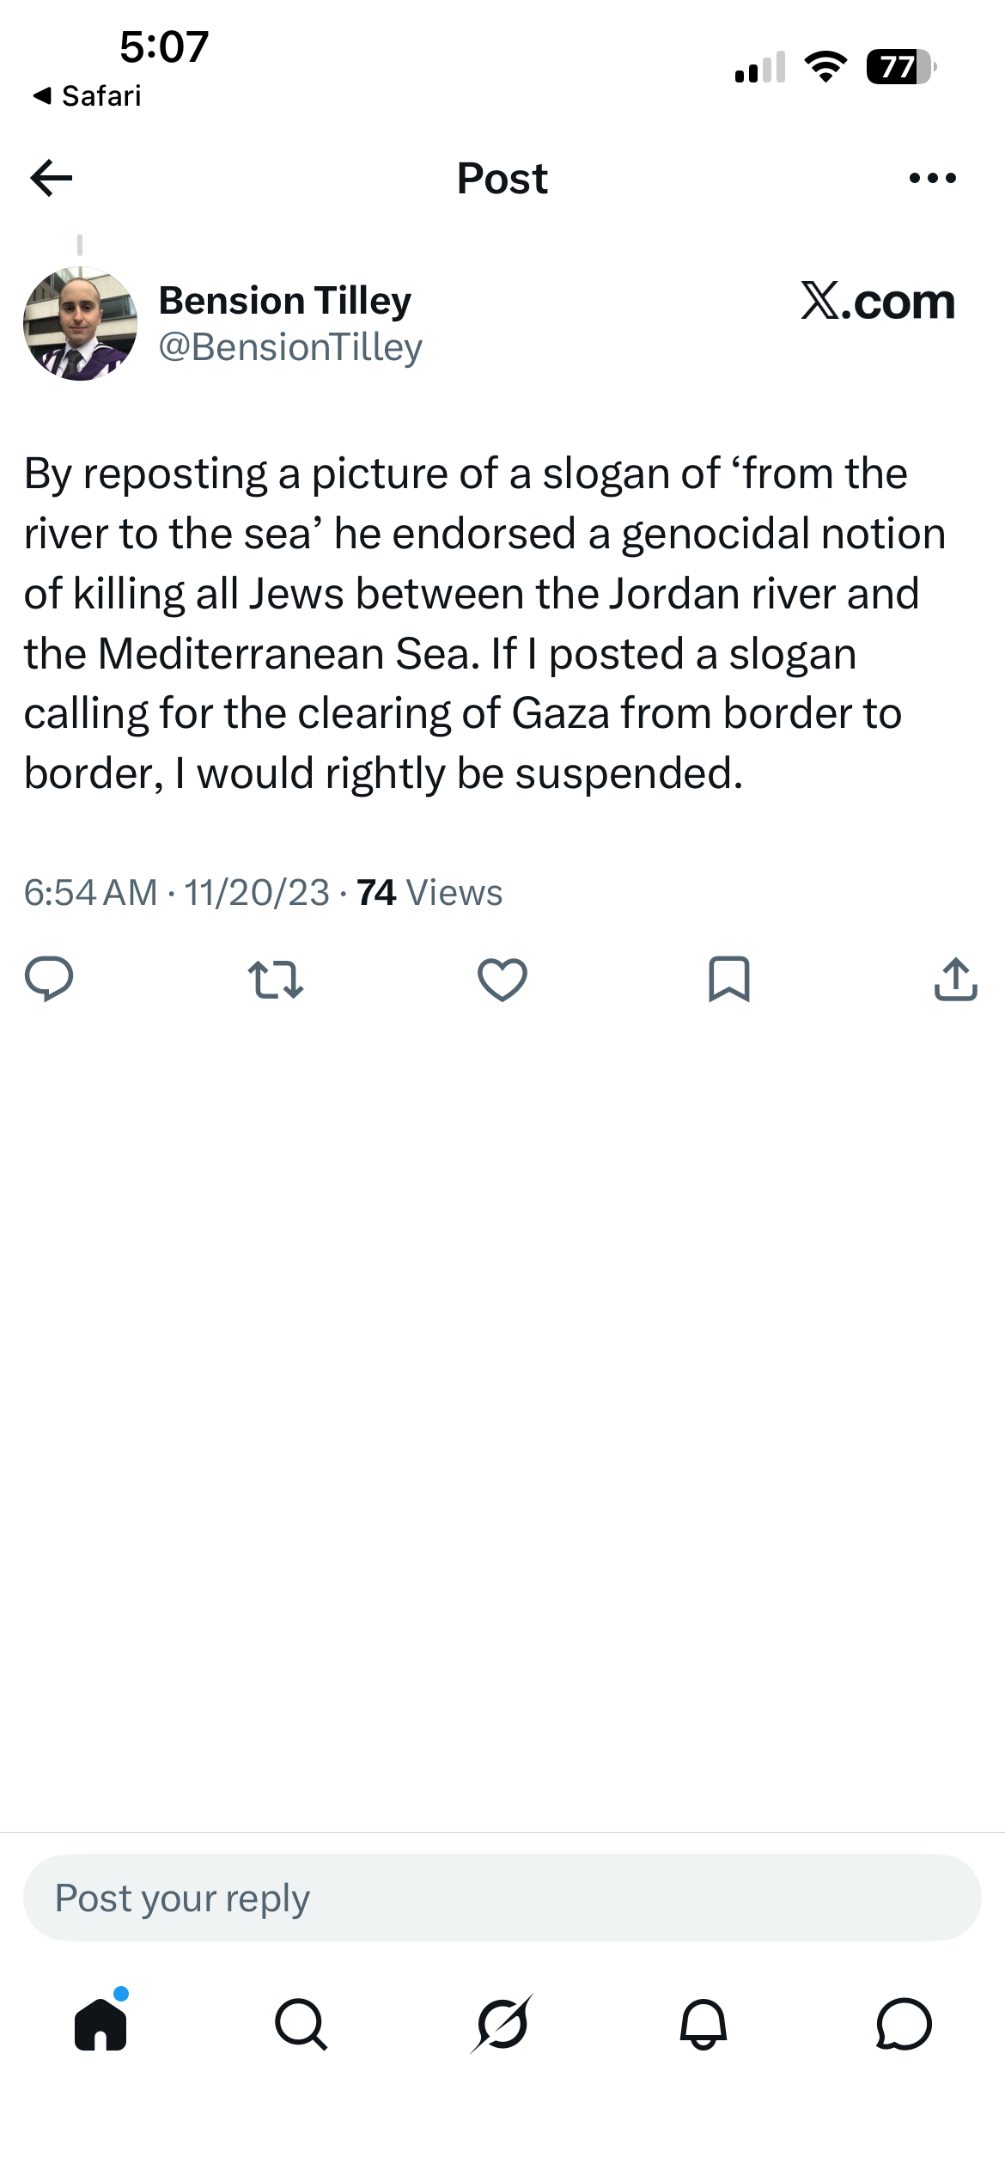The height and width of the screenshot is (2176, 1005).
Task: Tap the 74 Views count
Action: (429, 892)
